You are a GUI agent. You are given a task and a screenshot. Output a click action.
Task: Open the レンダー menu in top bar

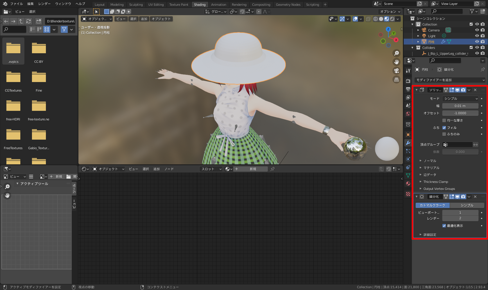click(44, 4)
